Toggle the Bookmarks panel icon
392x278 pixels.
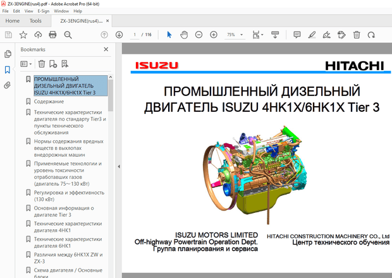click(x=8, y=69)
